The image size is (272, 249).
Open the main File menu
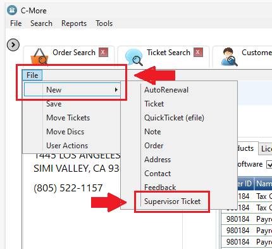click(x=16, y=23)
